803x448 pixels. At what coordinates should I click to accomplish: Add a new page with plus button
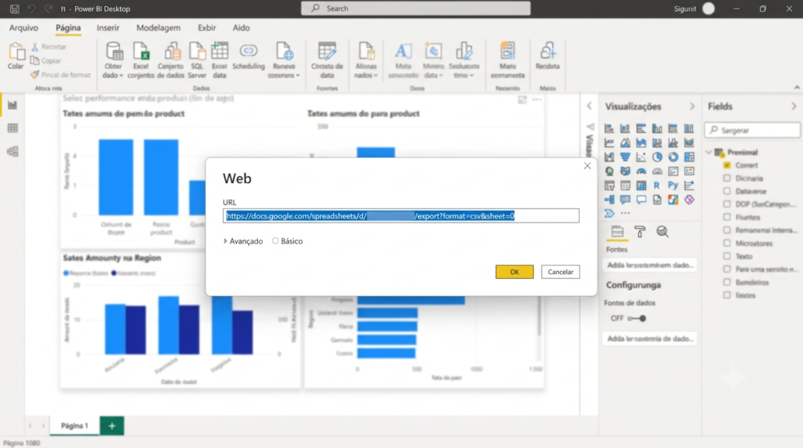111,425
